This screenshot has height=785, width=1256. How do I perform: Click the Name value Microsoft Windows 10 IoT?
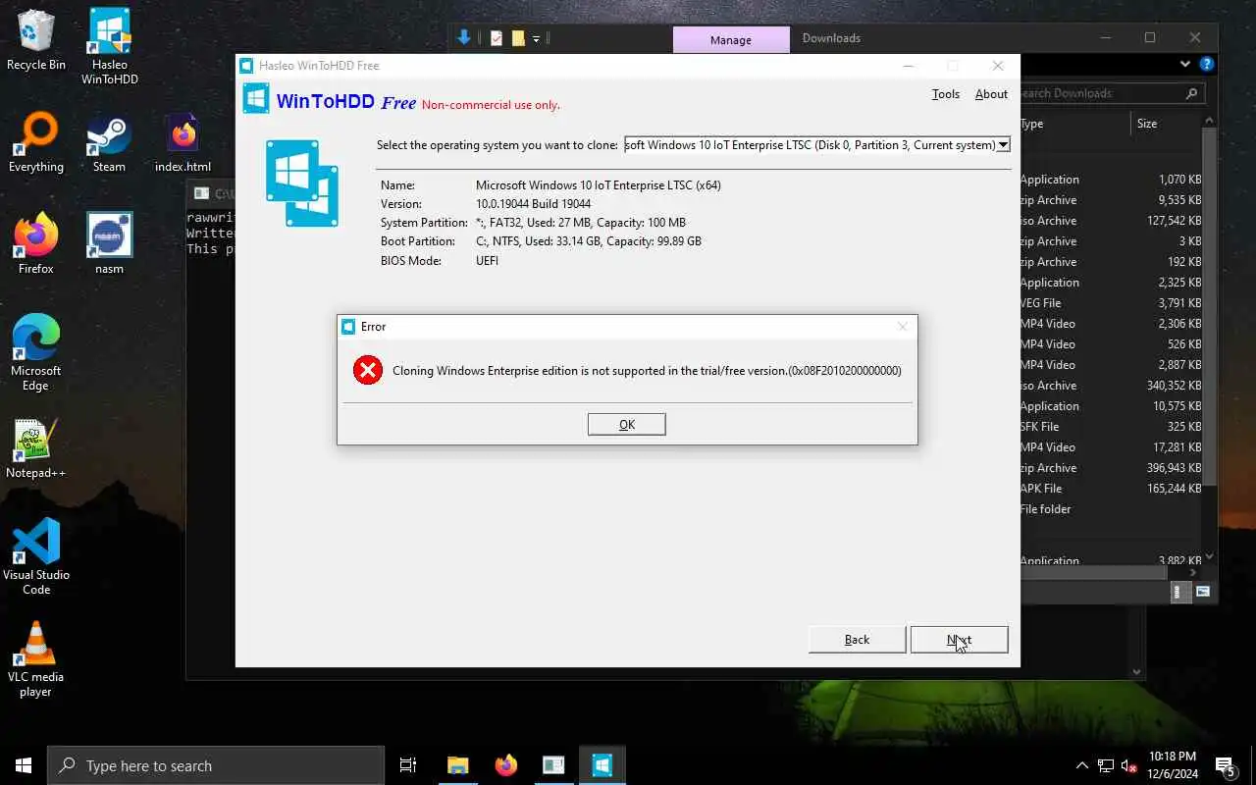point(598,185)
